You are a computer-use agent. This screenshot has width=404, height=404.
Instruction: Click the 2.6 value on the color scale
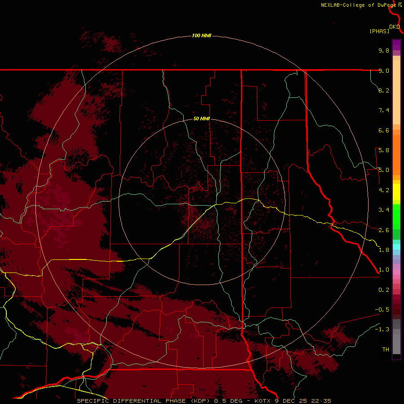[x=384, y=230]
